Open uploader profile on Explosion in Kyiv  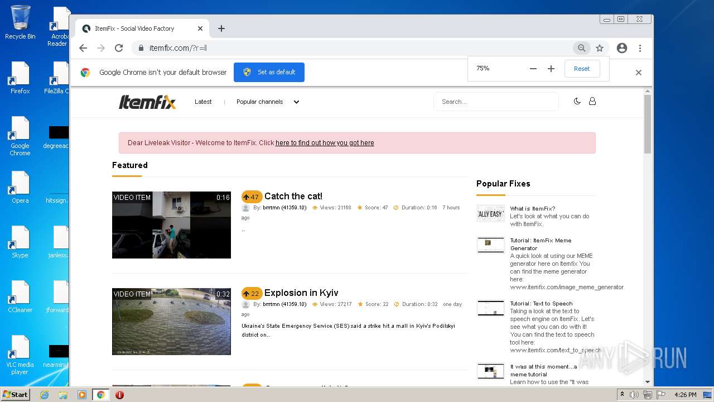(x=284, y=304)
